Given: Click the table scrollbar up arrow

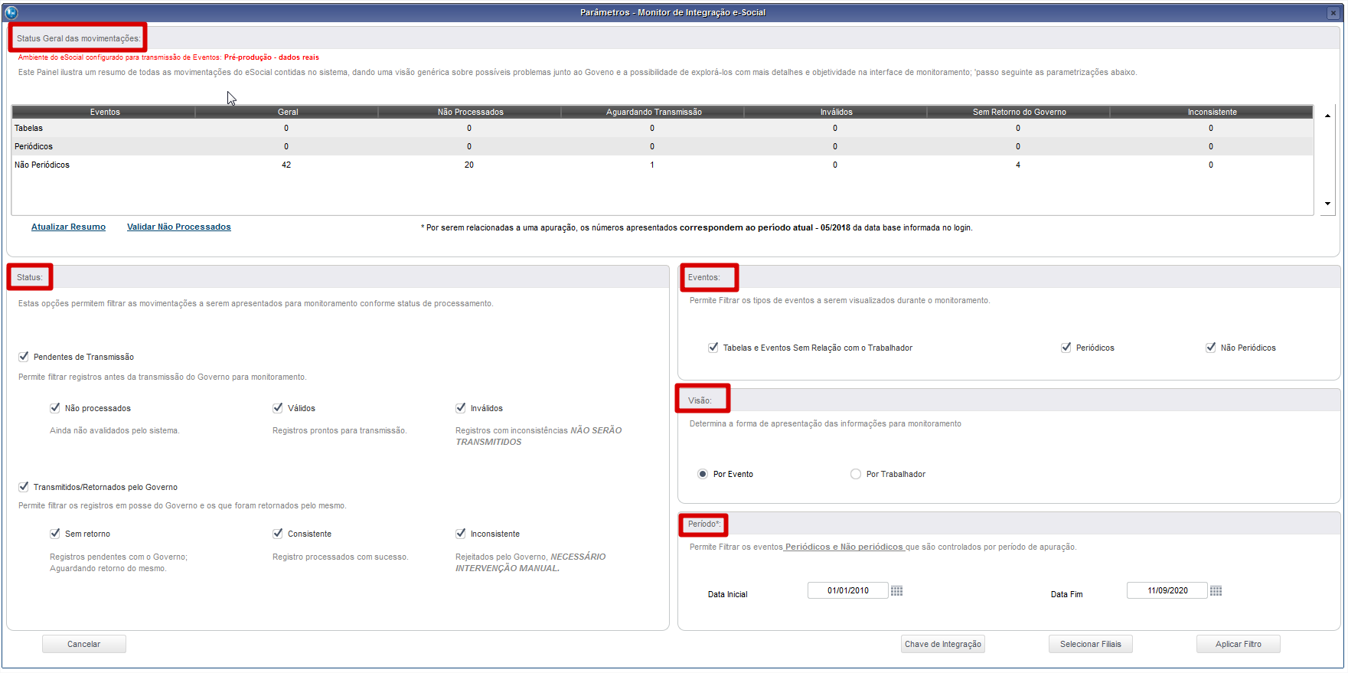Looking at the screenshot, I should [1327, 116].
